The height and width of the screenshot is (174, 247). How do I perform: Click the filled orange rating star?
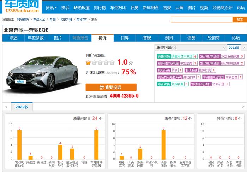tap(88, 62)
